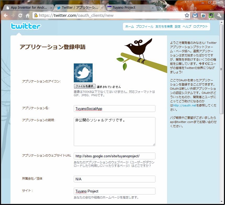225x205 pixels.
Task: Bookmark this page with the star icon
Action: (x=187, y=15)
